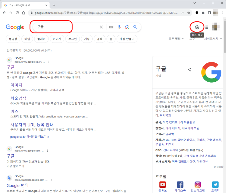This screenshot has height=193, width=226.
Task: Go back with the browser back arrow
Action: point(4,13)
